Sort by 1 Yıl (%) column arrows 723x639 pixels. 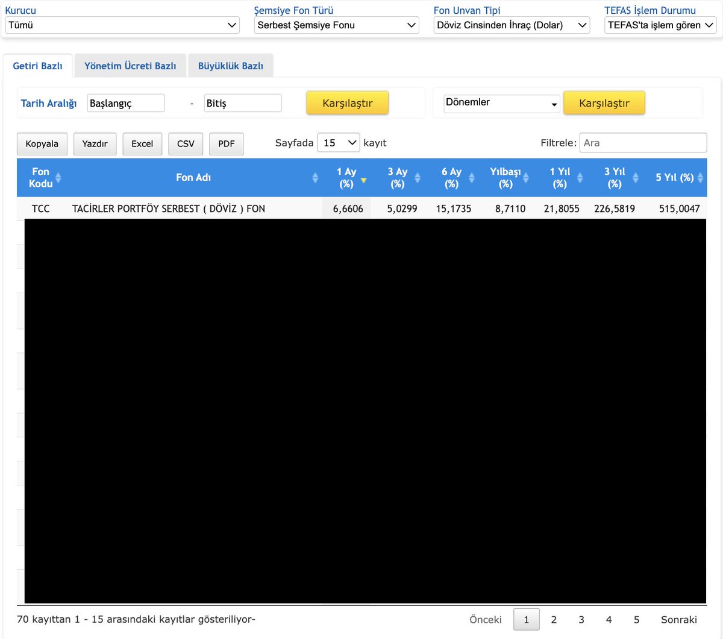point(580,178)
